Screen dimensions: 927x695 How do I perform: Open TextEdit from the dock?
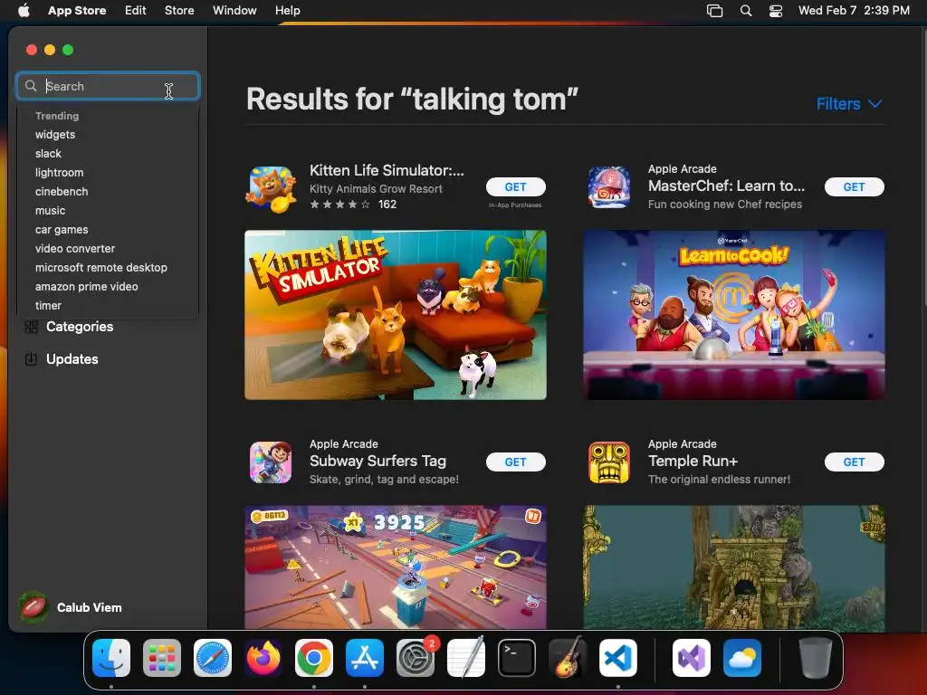(466, 658)
